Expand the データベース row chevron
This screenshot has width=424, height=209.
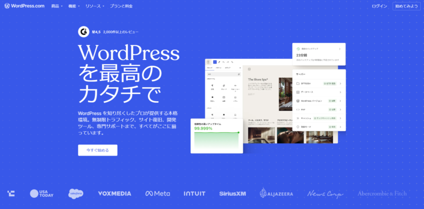coord(340,92)
